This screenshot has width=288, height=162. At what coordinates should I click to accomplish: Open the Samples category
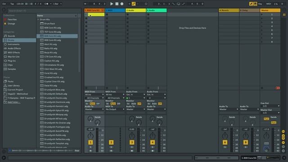(x=12, y=69)
